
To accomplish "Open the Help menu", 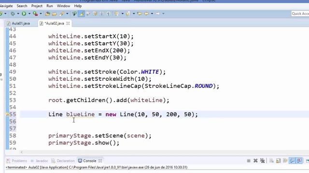I will point(78,6).
